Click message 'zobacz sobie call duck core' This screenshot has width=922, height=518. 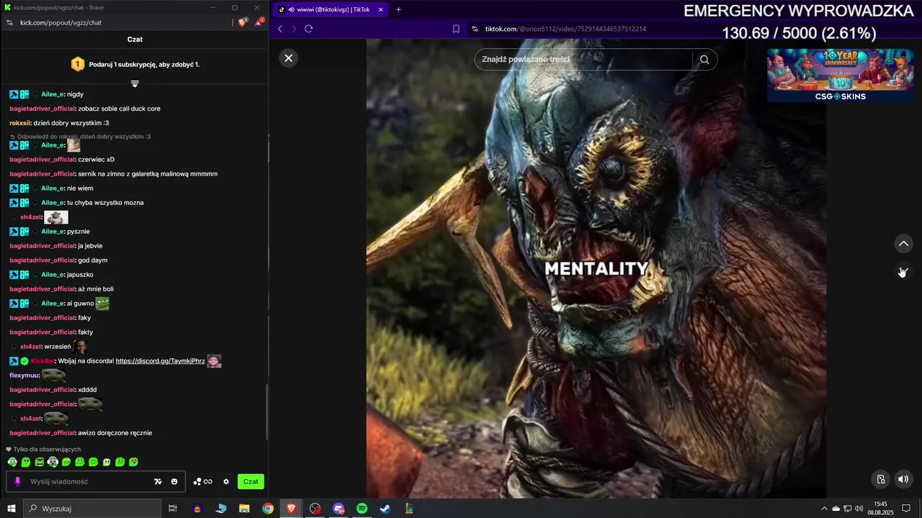(120, 109)
